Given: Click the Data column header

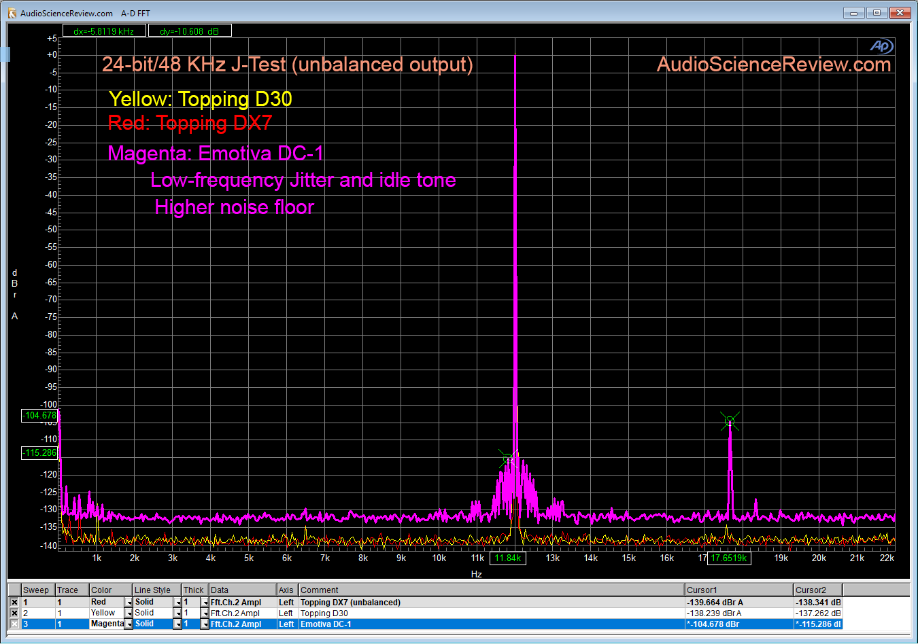Looking at the screenshot, I should pos(243,590).
